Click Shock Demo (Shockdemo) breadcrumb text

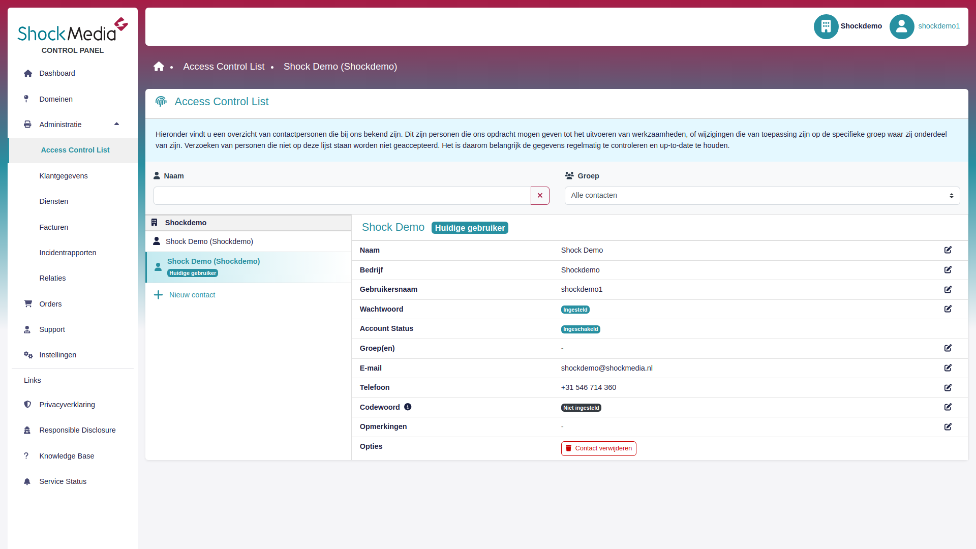(x=340, y=67)
